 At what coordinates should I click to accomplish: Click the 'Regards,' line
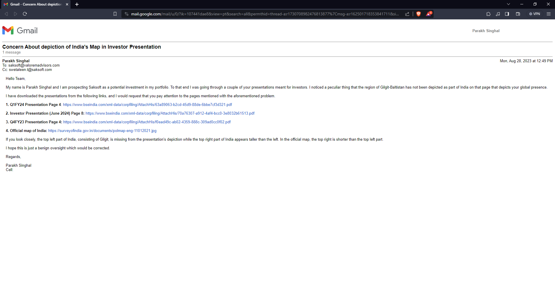click(13, 157)
